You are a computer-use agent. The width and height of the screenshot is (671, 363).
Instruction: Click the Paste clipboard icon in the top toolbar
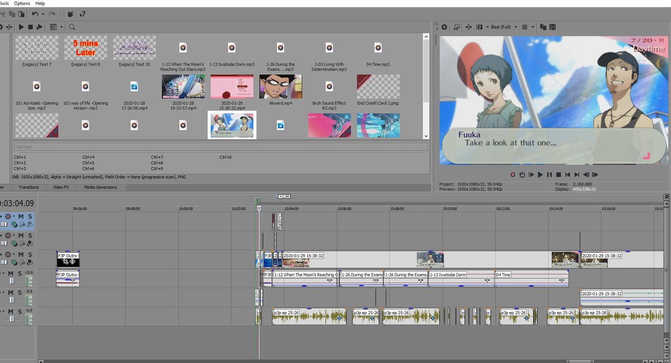[x=21, y=14]
